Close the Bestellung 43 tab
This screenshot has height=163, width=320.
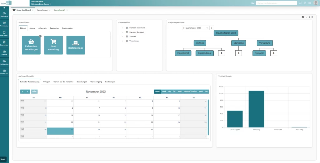click(x=67, y=10)
